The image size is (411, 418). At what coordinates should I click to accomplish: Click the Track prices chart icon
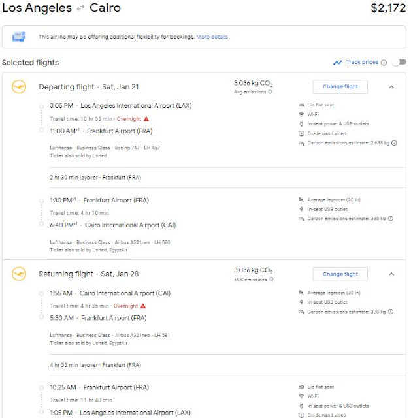point(337,63)
